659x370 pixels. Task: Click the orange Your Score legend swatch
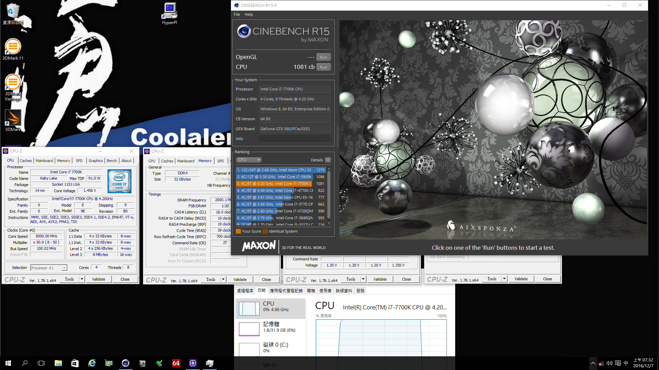click(238, 231)
